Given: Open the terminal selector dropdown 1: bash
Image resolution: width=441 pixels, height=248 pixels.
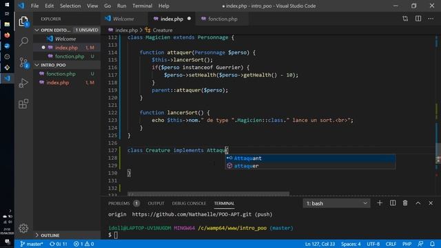Looking at the screenshot, I should [x=337, y=203].
